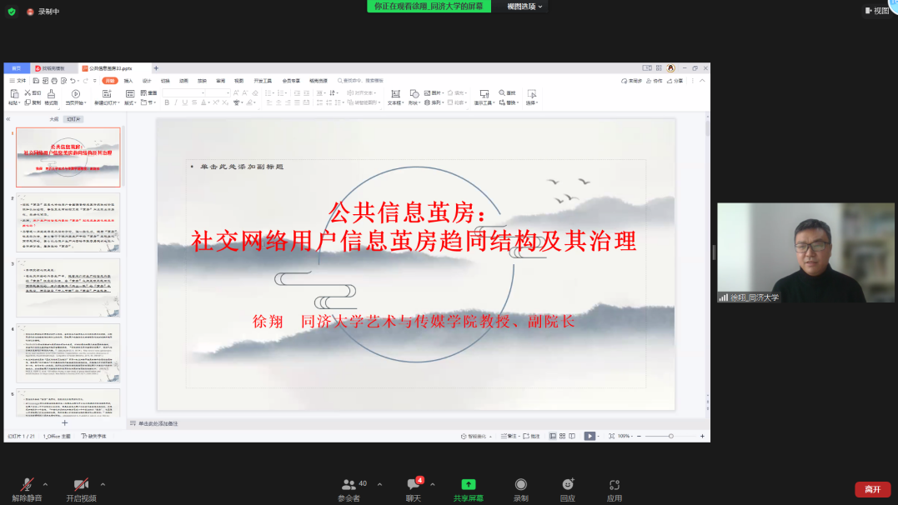
Task: Click the slideshow play button in status bar
Action: [x=589, y=437]
